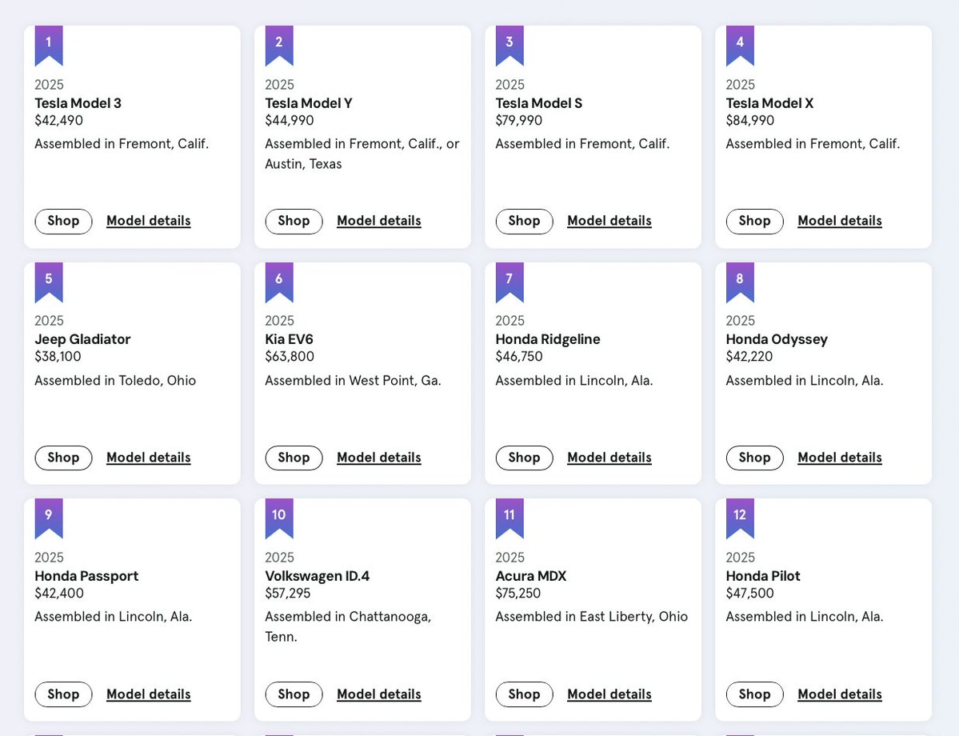
Task: Open Model details for Tesla Model X
Action: point(840,221)
